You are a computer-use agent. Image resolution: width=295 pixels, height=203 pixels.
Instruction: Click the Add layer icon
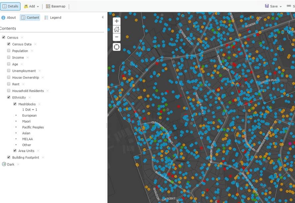tap(26, 6)
